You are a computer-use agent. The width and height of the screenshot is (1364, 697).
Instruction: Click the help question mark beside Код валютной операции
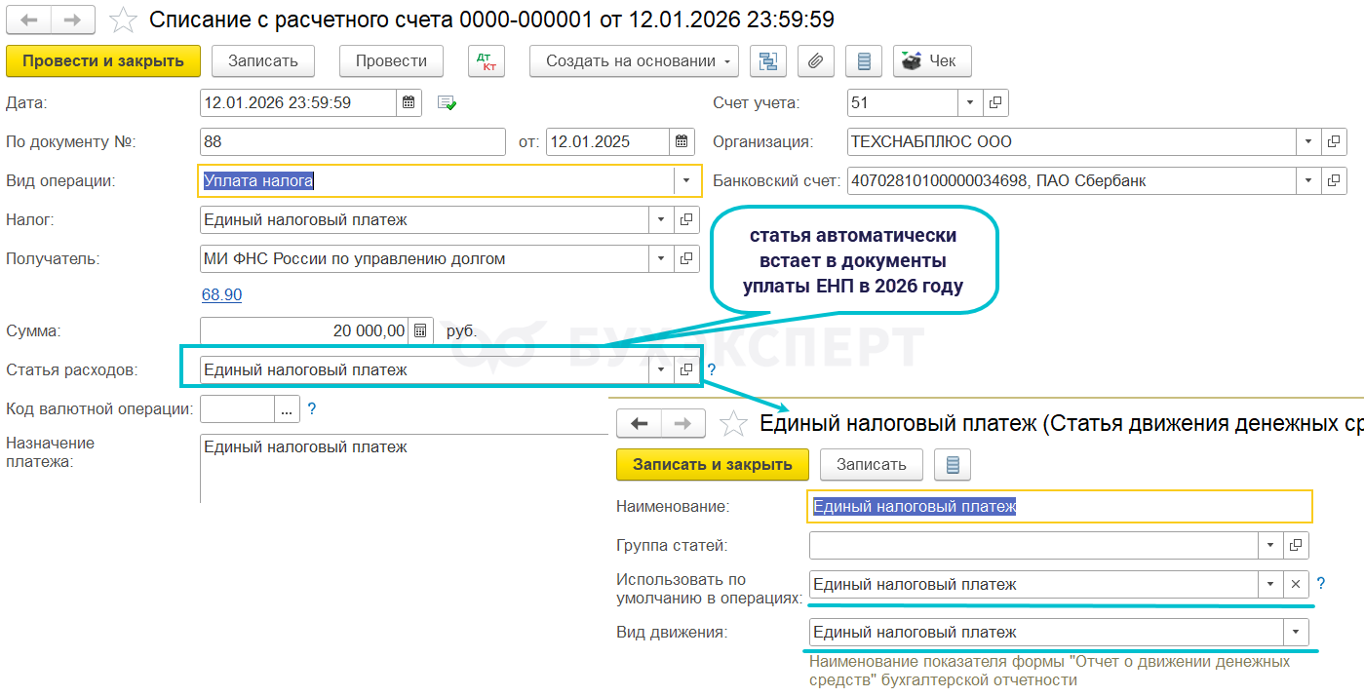pyautogui.click(x=312, y=409)
